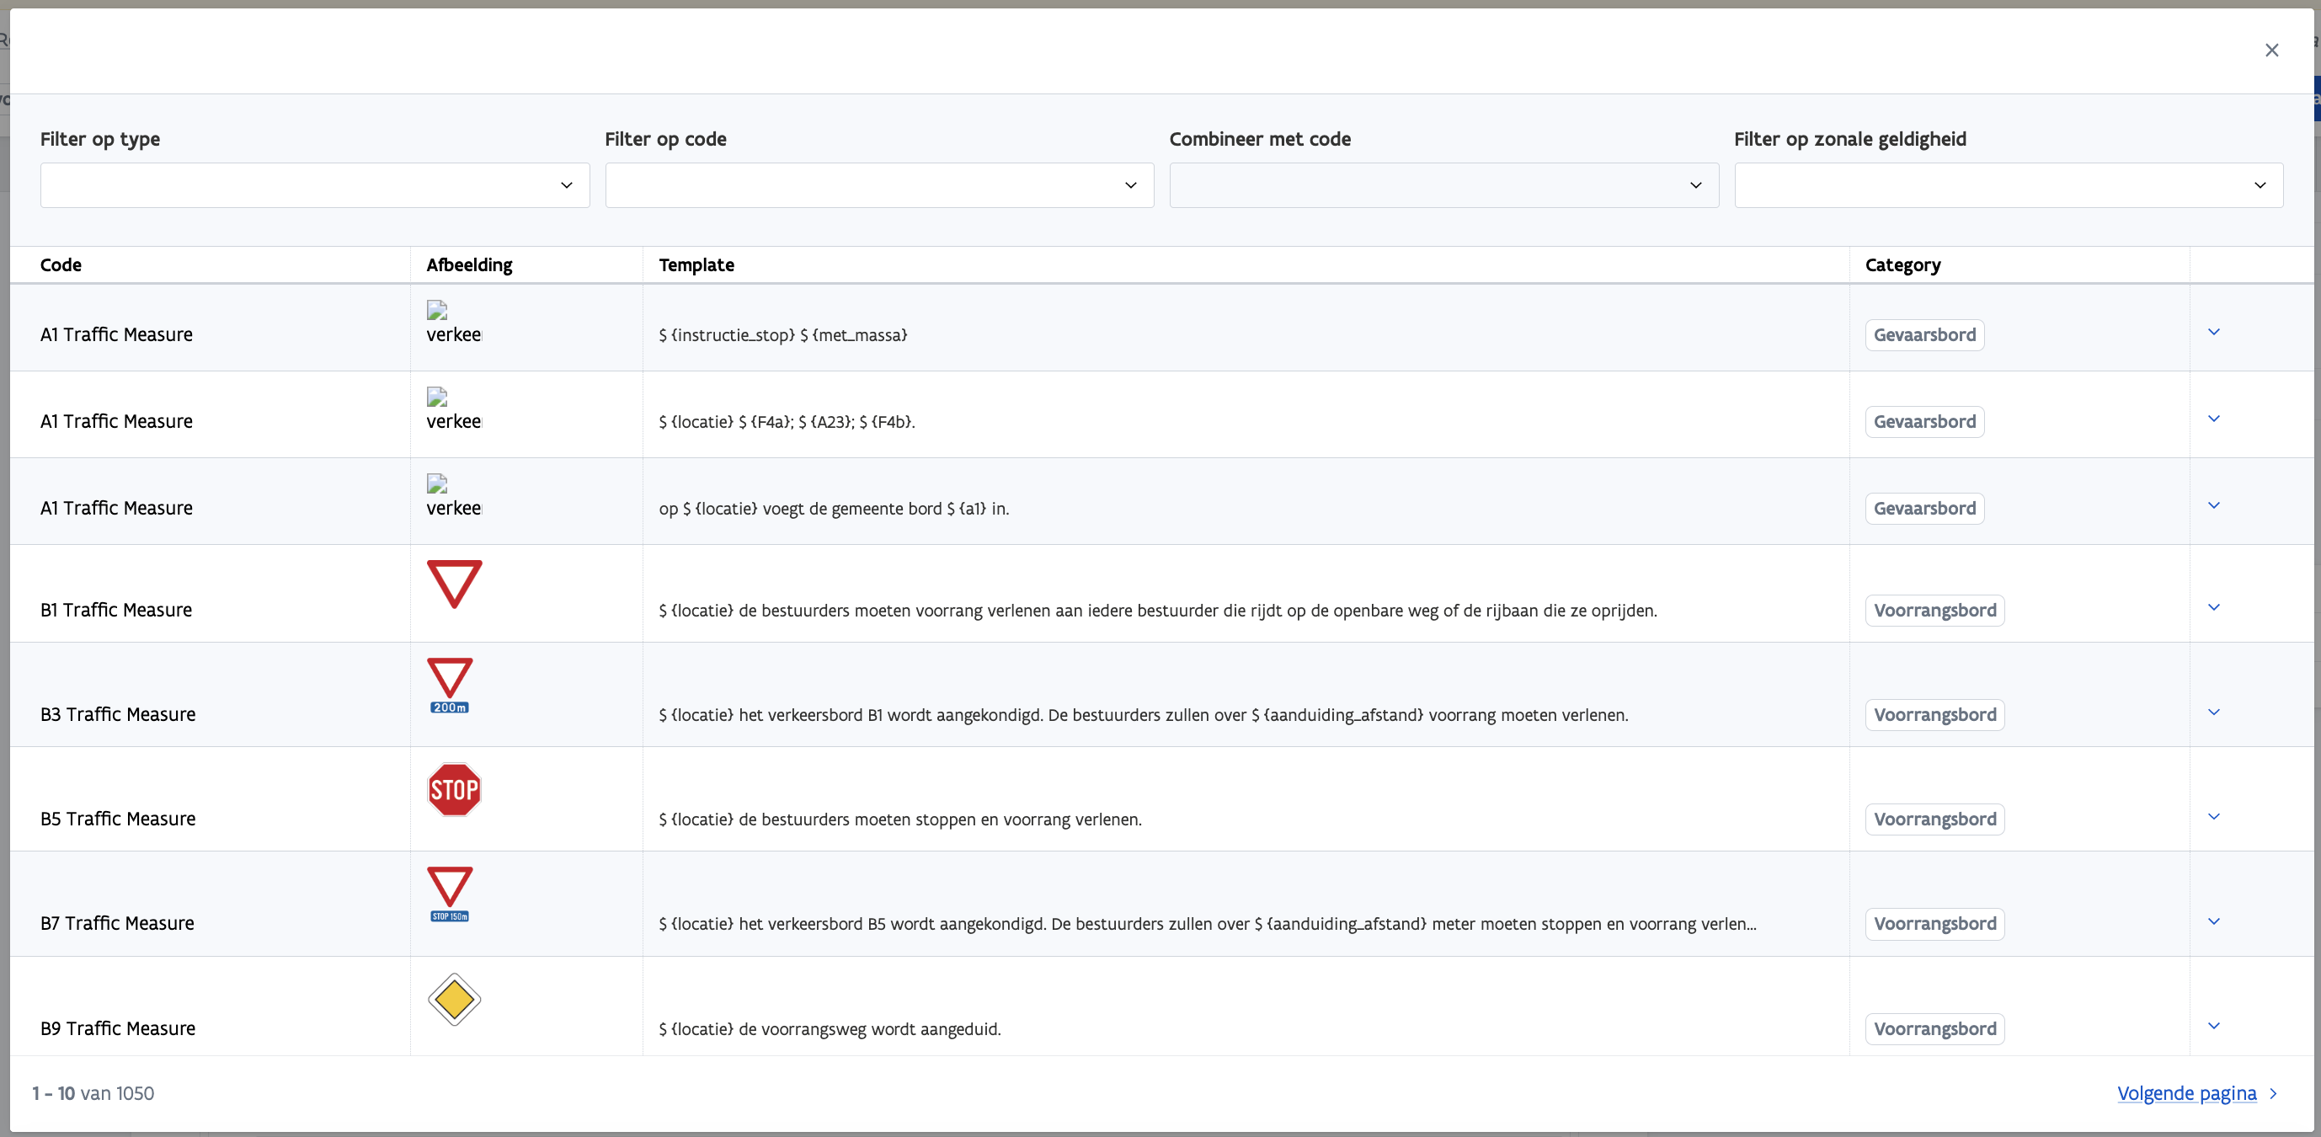Click the B7 yield STOP 150m sign image
The image size is (2321, 1137).
click(450, 894)
